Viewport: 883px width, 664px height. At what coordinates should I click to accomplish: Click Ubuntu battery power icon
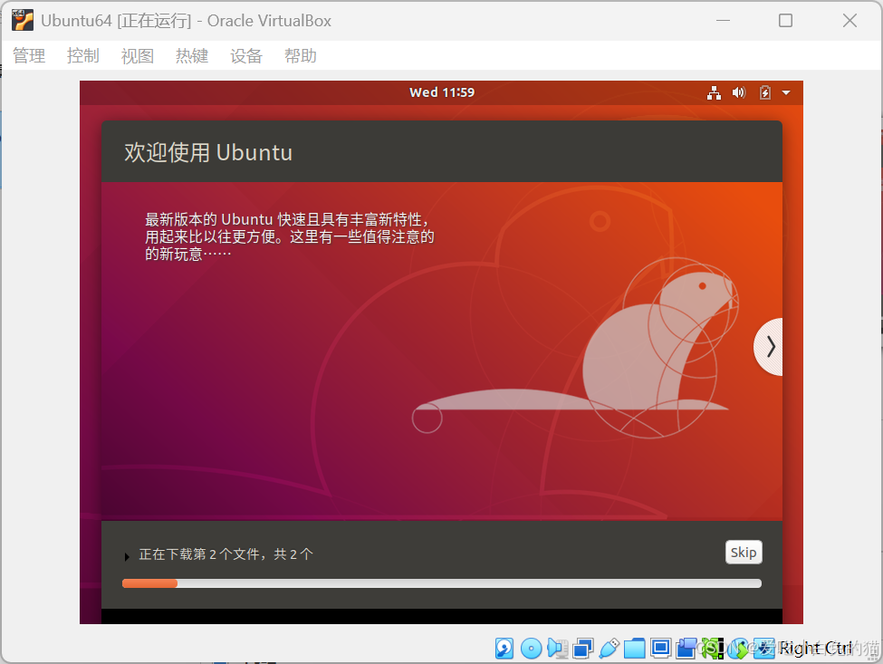764,92
